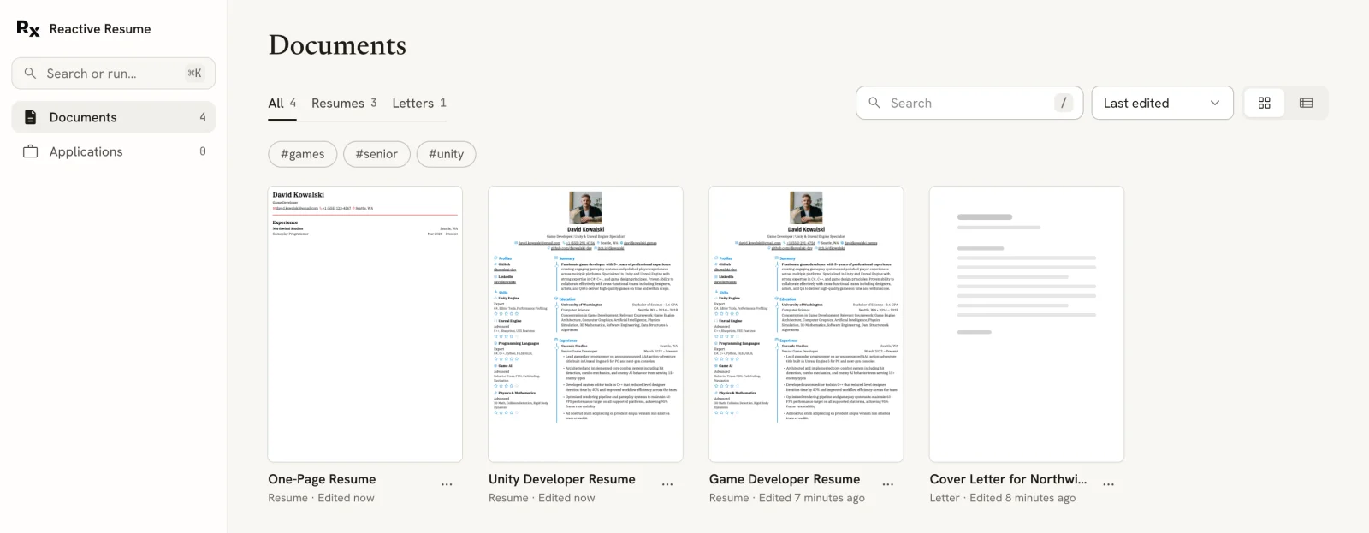Click the slash shortcut badge in the search
Viewport: 1369px width, 533px height.
click(1064, 103)
